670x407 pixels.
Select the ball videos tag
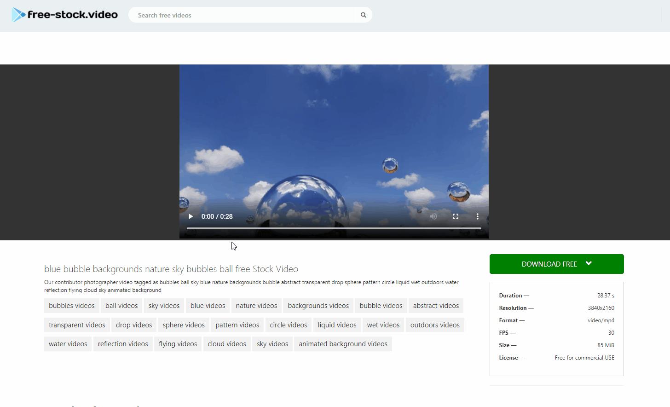tap(121, 306)
